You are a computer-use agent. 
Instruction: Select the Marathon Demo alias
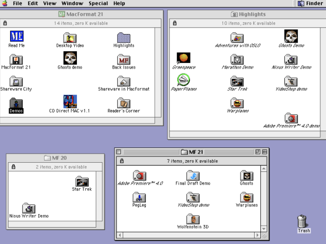pyautogui.click(x=237, y=59)
